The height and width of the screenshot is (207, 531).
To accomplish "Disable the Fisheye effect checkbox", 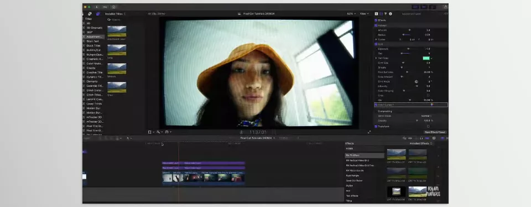I will click(x=376, y=25).
